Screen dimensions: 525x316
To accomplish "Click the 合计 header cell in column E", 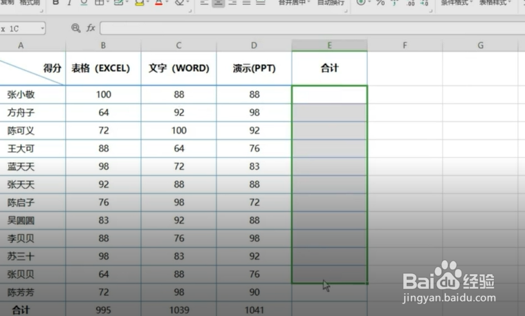I will [329, 68].
